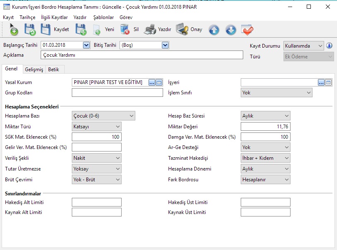Open the Kayıt menu
The image size is (337, 250).
(8, 17)
